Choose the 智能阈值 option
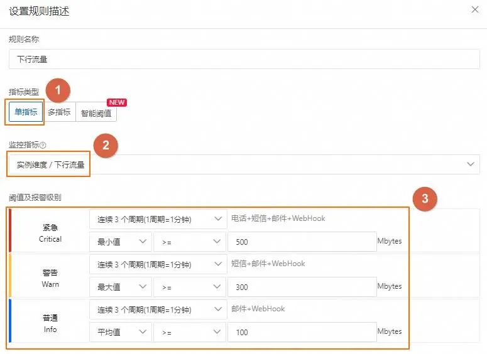Image resolution: width=487 pixels, height=354 pixels. [x=96, y=112]
